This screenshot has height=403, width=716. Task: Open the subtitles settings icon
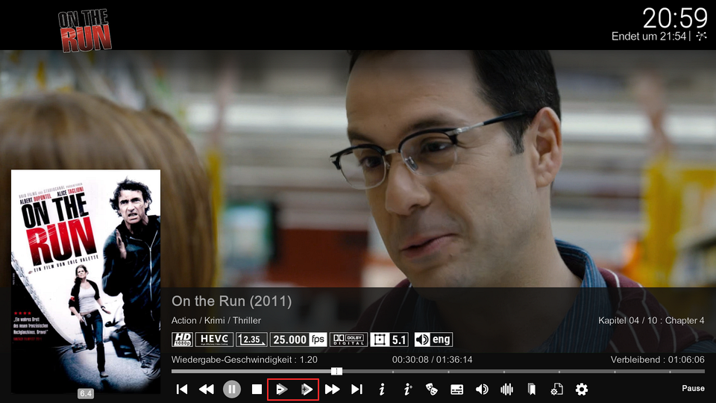pyautogui.click(x=456, y=390)
